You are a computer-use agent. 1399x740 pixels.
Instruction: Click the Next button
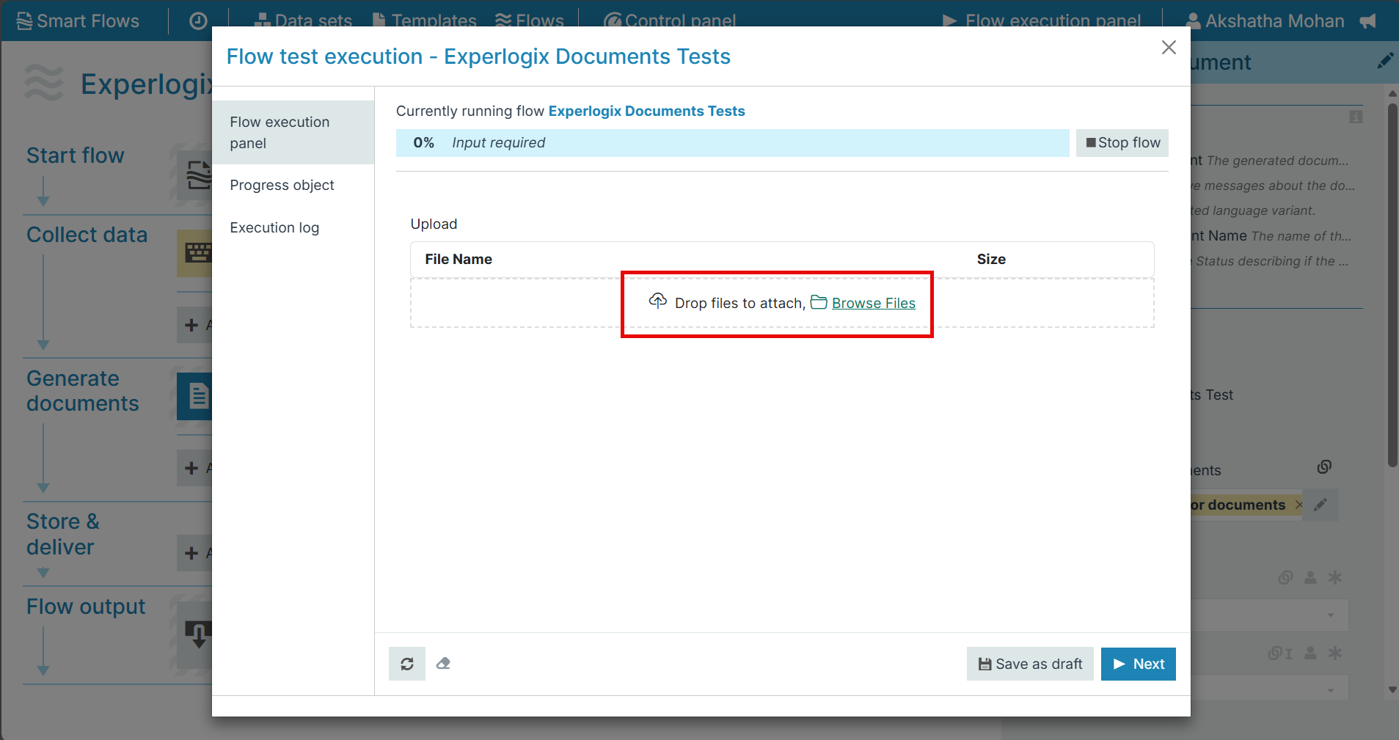coord(1138,664)
